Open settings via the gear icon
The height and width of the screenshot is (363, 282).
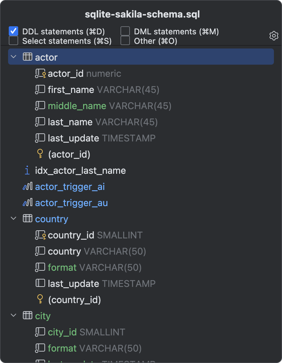point(274,36)
